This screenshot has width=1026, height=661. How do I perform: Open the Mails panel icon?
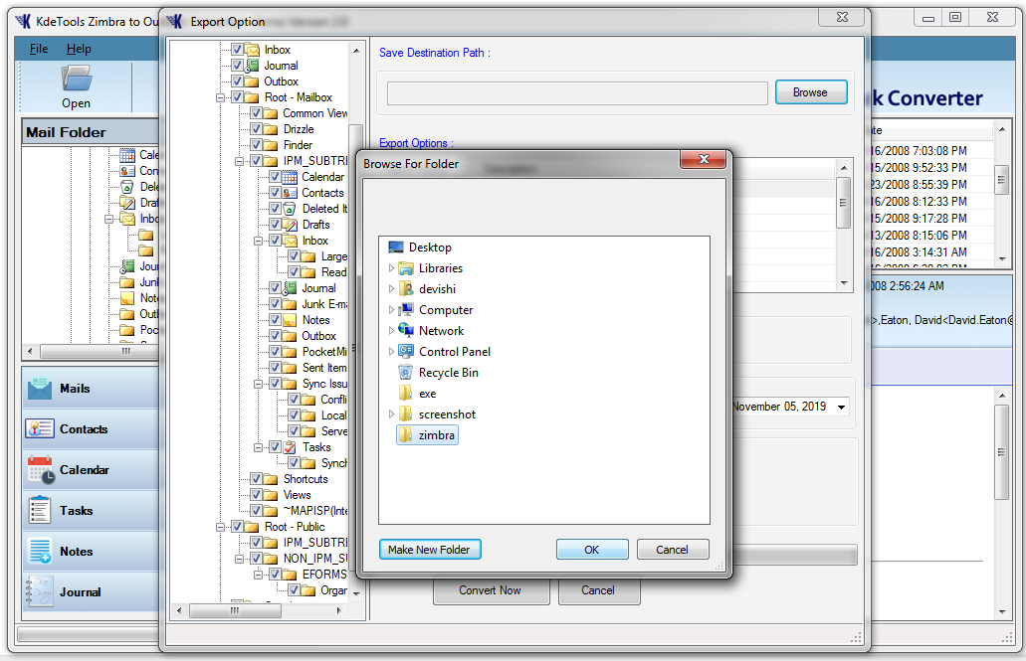pos(40,389)
